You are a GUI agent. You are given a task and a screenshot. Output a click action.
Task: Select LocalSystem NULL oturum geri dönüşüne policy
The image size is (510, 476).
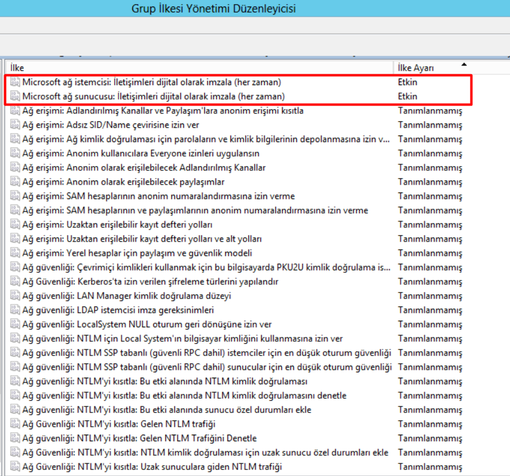tap(147, 324)
